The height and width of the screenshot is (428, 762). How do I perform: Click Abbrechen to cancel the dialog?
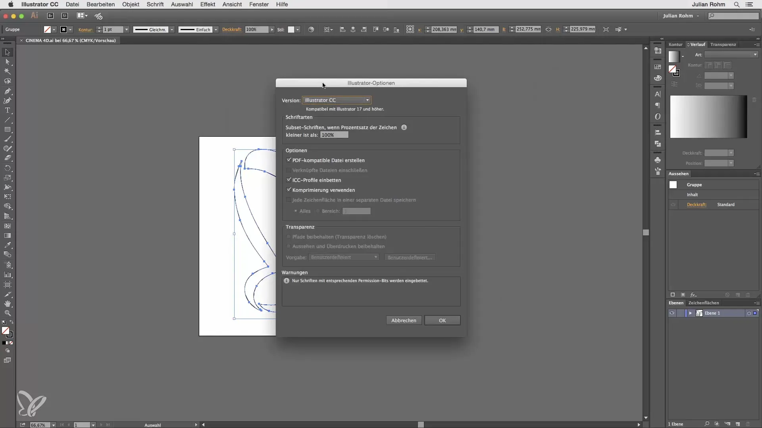tap(404, 320)
